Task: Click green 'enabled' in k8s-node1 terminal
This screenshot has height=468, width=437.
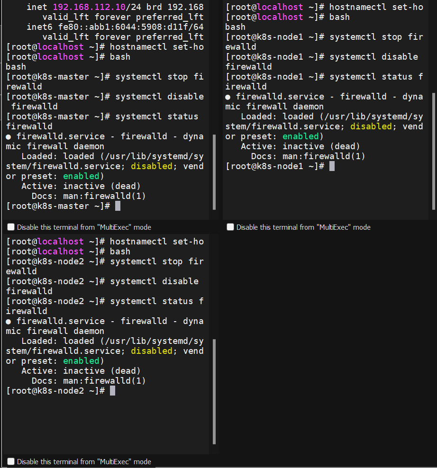Action: [x=300, y=136]
